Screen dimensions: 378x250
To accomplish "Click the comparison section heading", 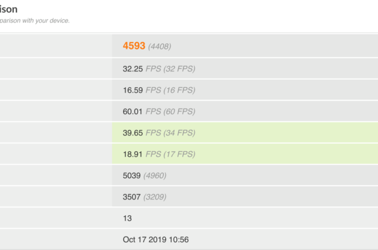I will (x=9, y=10).
